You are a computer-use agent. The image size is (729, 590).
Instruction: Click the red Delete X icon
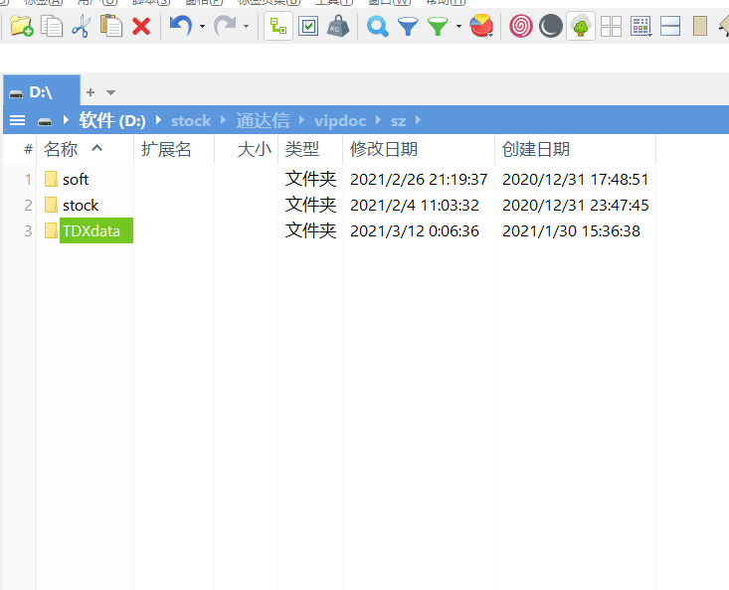[x=141, y=27]
